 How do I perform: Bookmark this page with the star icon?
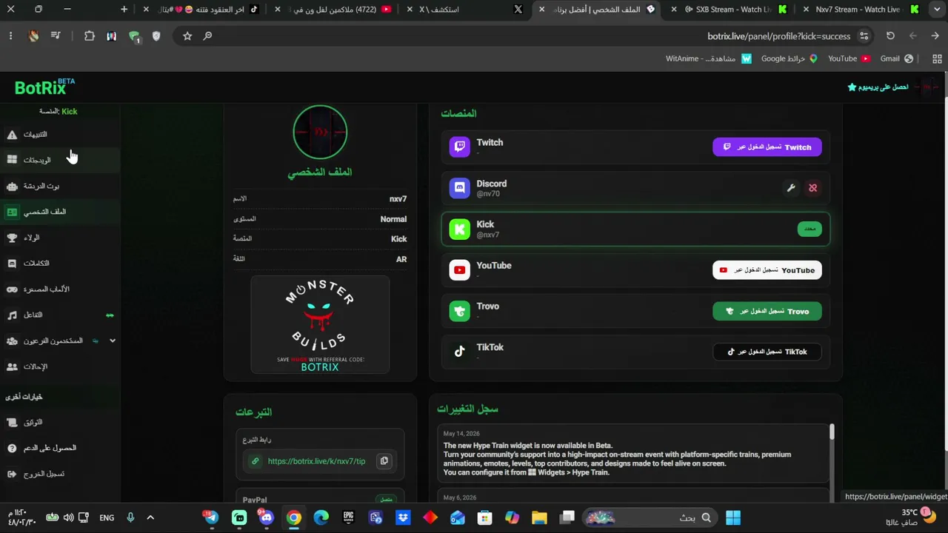coord(187,36)
